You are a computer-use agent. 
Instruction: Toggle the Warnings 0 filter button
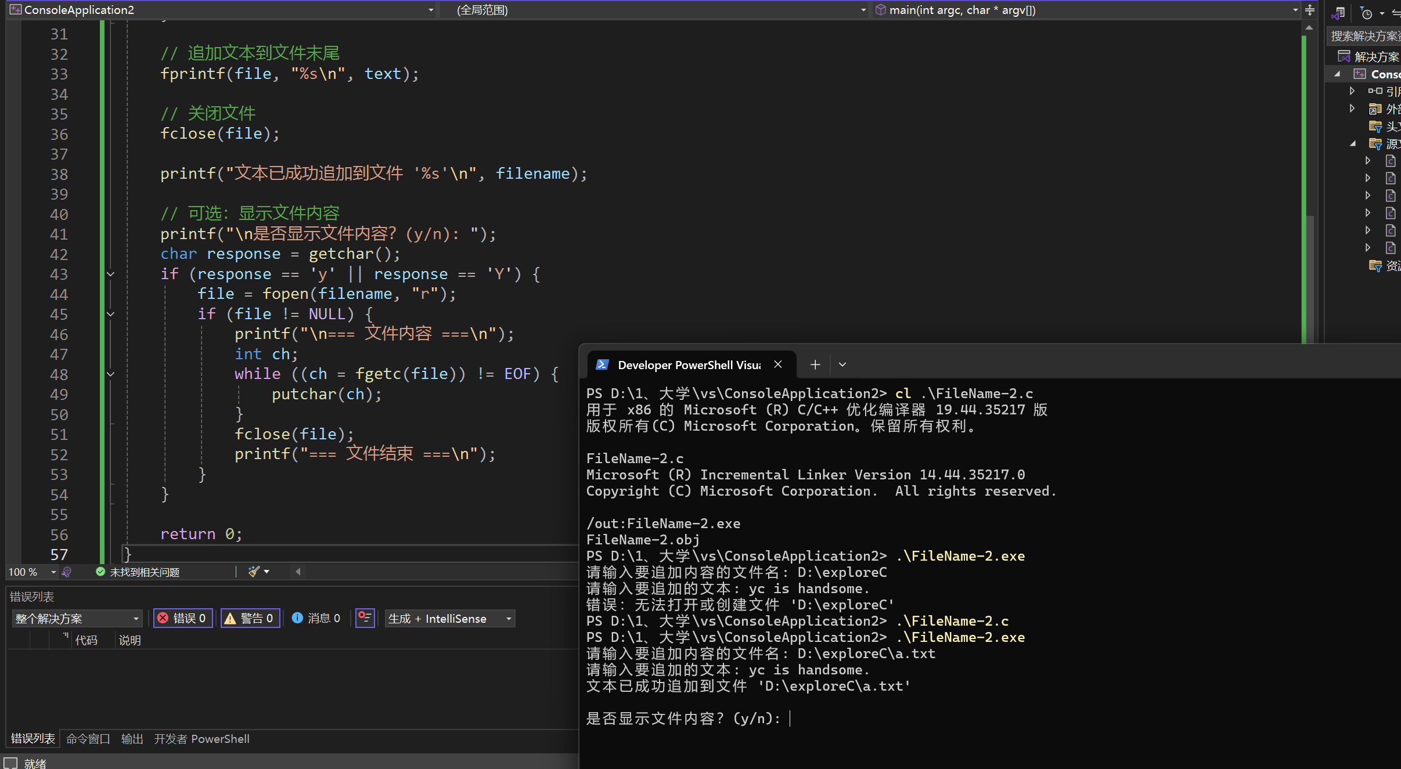[250, 618]
